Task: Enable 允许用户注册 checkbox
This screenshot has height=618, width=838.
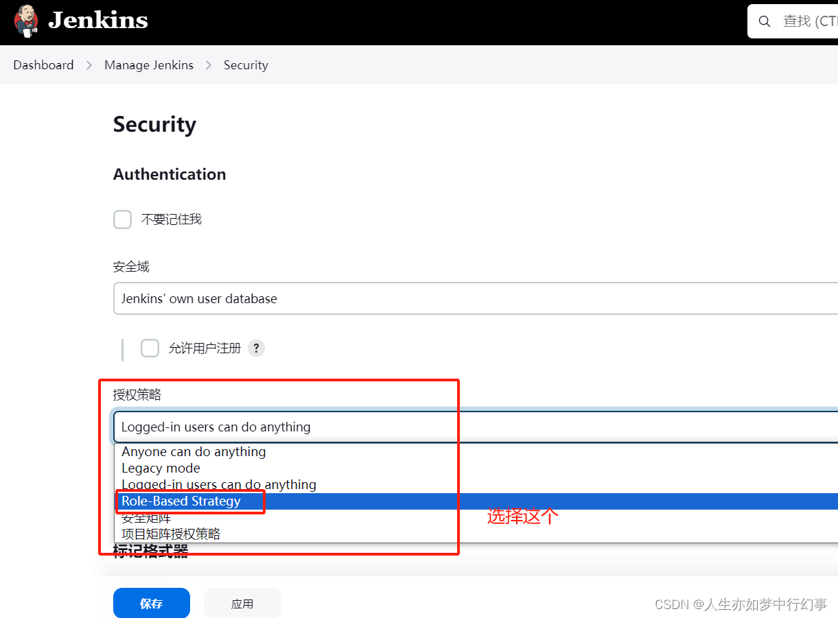Action: (x=150, y=348)
